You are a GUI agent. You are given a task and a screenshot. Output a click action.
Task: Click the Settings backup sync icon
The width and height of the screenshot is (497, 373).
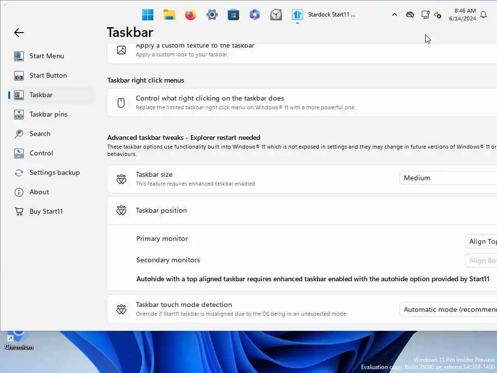pyautogui.click(x=19, y=172)
